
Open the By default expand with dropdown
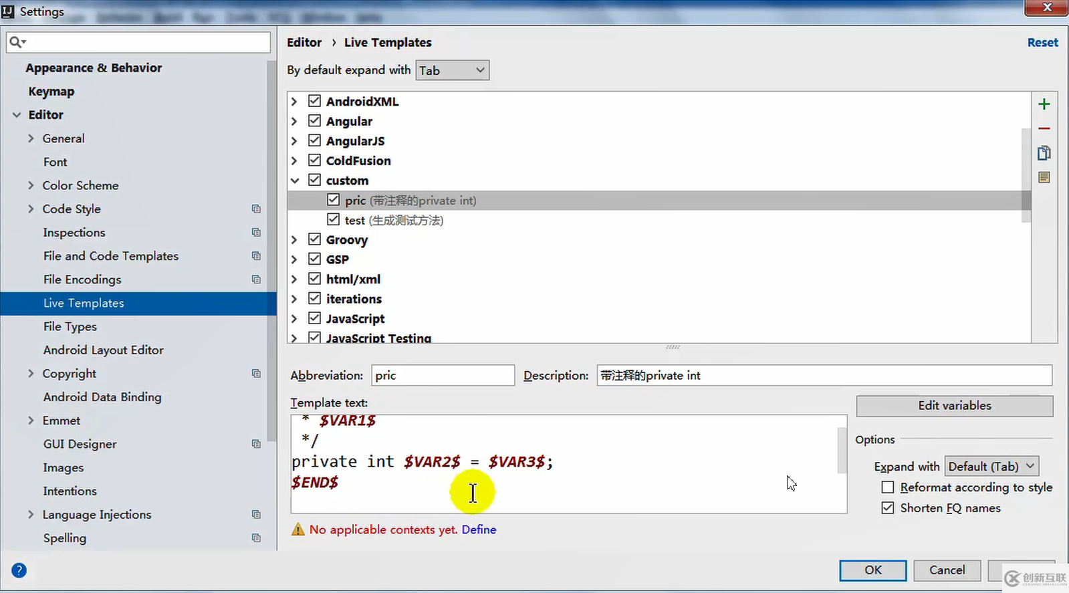453,70
